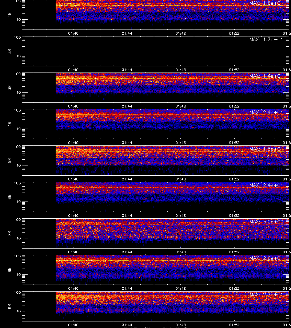The image size is (291, 328).
Task: Click the 7R panel axis label
Action: (x=9, y=234)
